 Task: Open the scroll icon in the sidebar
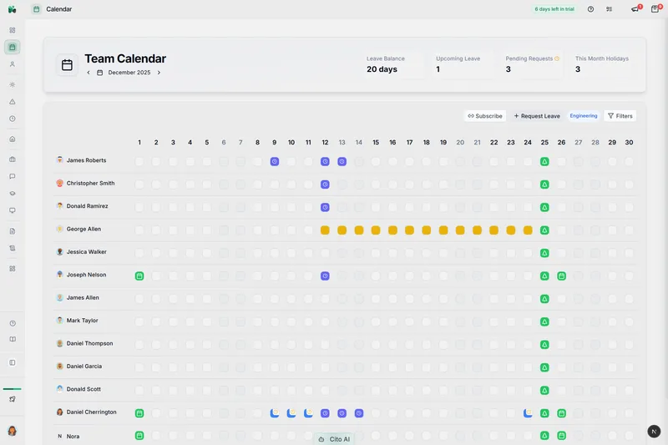coord(13,248)
